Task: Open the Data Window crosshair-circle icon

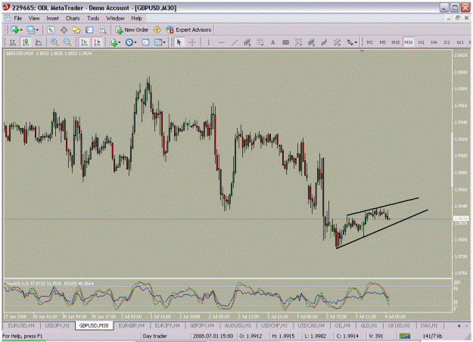Action: point(64,30)
